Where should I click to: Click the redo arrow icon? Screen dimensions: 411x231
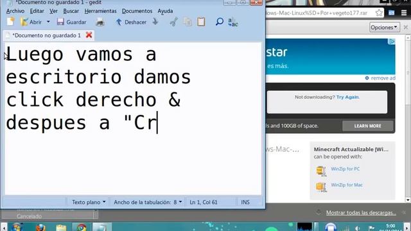[x=155, y=22]
